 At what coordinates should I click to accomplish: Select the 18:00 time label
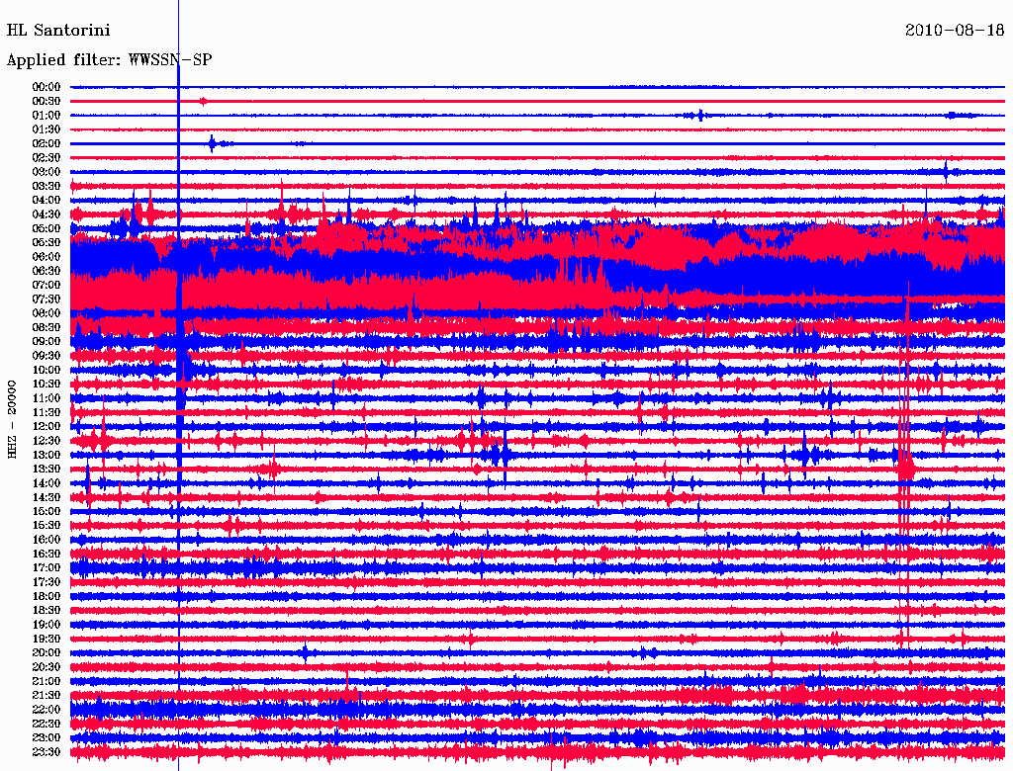coord(46,597)
